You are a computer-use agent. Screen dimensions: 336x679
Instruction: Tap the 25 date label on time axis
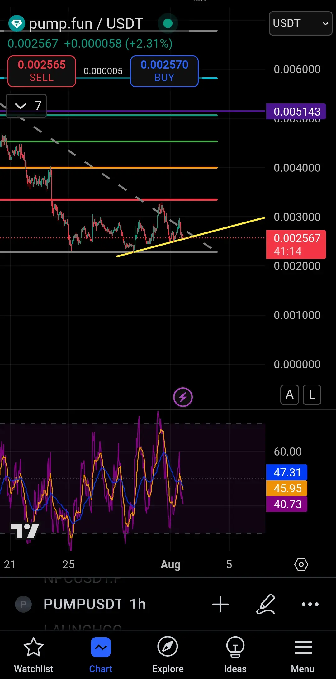point(69,565)
